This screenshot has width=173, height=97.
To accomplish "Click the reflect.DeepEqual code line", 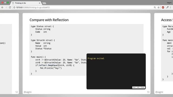I will (x=55, y=65).
